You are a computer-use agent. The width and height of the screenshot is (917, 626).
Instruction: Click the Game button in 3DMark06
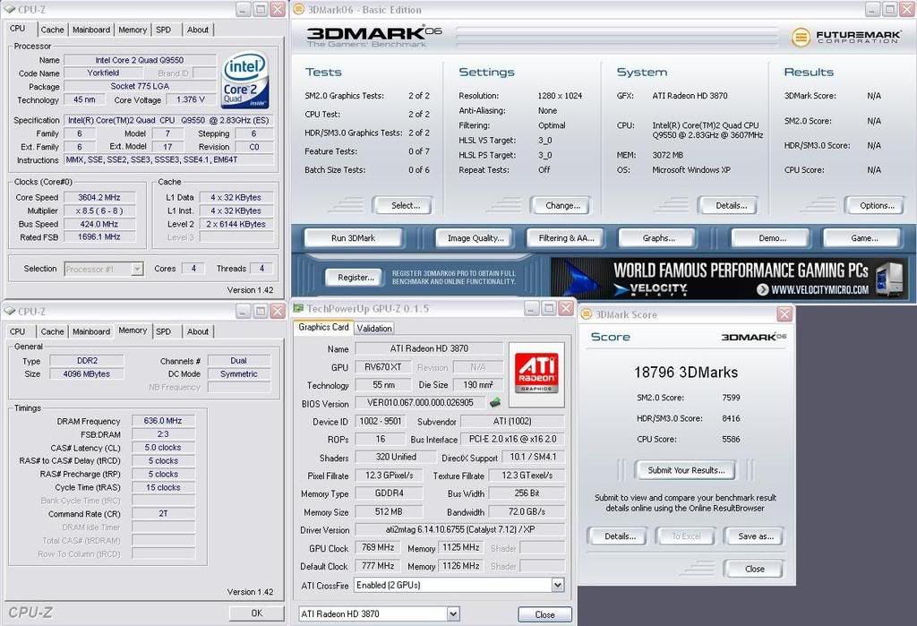click(x=864, y=238)
